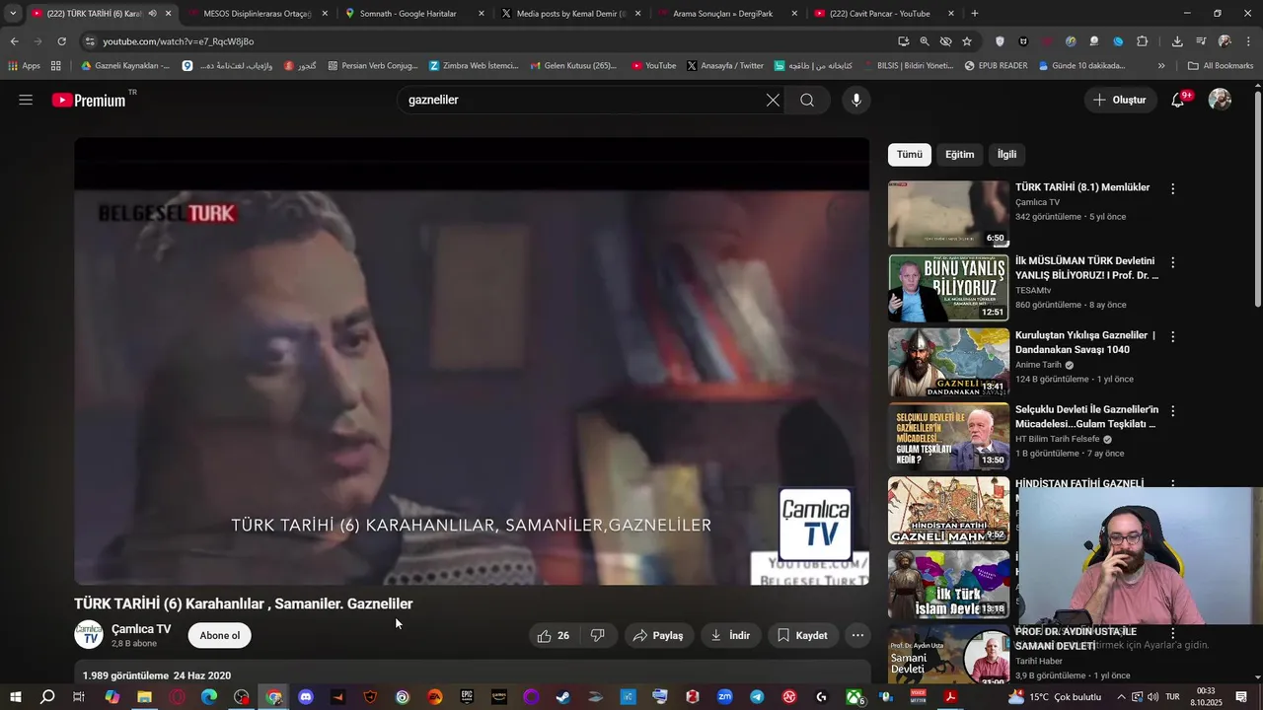Open Gazneli Dandanakan video thumbnail
The image size is (1263, 710).
click(x=948, y=362)
